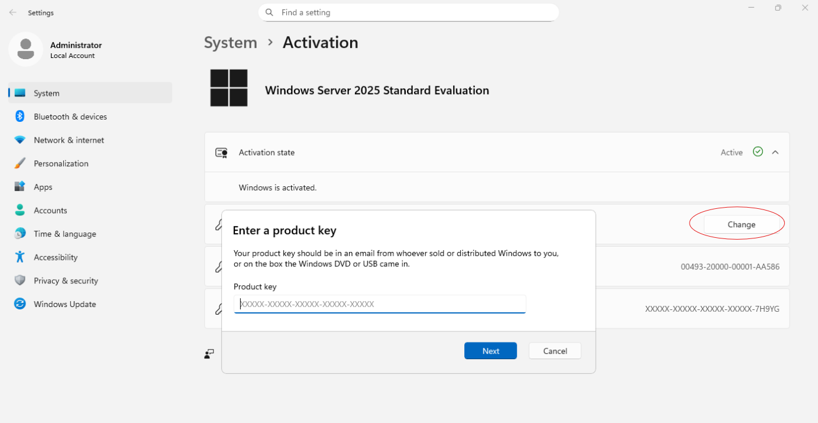Click the Windows logo beside edition name

[229, 88]
